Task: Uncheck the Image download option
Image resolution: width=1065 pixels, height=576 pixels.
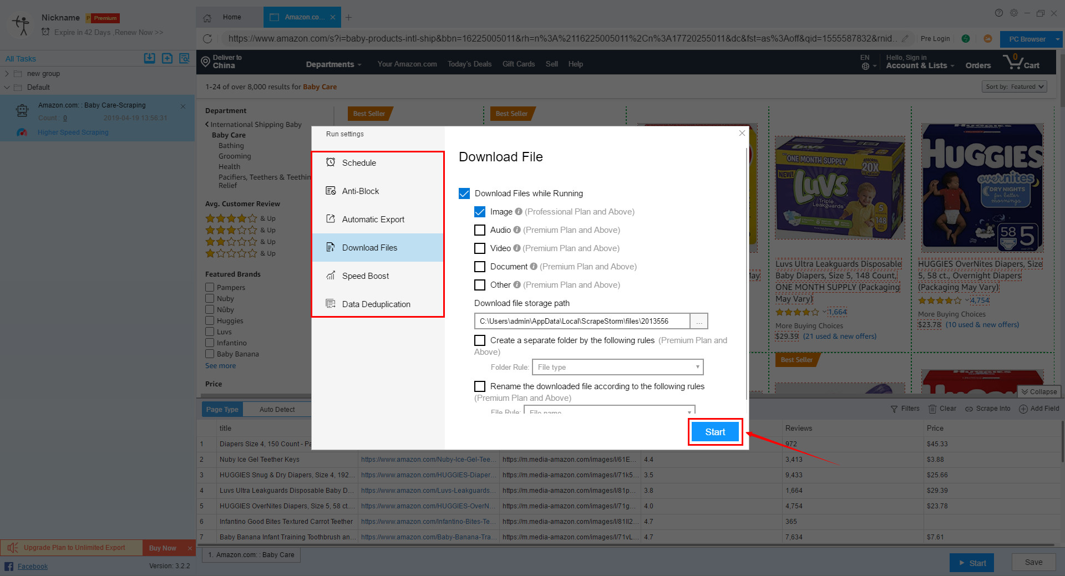Action: pos(480,212)
